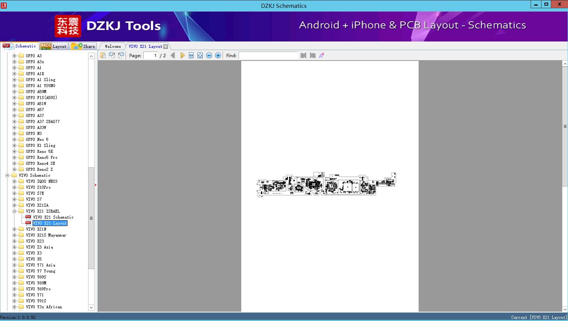568x321 pixels.
Task: Toggle the match case Aa icon
Action: click(x=321, y=55)
